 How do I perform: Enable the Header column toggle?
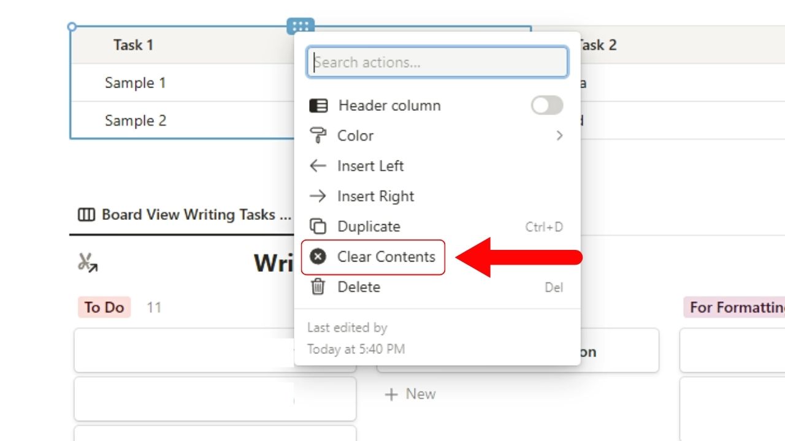point(546,105)
